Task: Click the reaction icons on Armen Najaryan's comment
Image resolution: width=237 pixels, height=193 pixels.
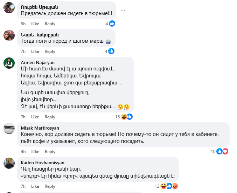Action: (127, 117)
